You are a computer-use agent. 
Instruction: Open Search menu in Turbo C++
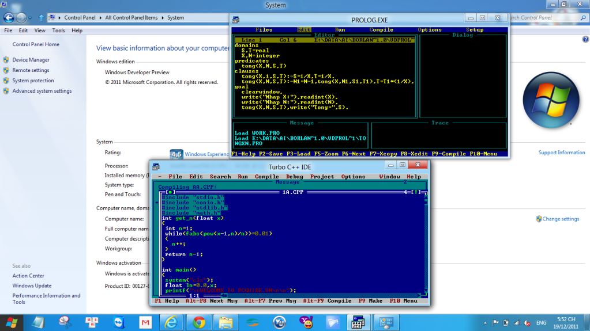(220, 177)
